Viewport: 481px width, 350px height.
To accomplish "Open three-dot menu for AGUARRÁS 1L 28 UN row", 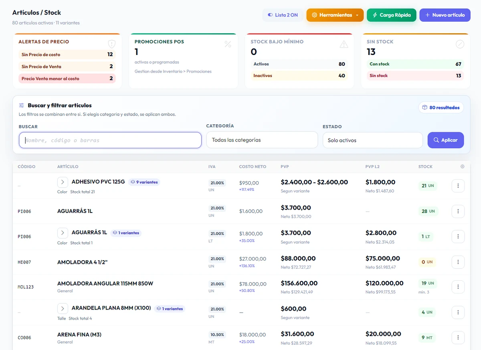I will point(458,211).
